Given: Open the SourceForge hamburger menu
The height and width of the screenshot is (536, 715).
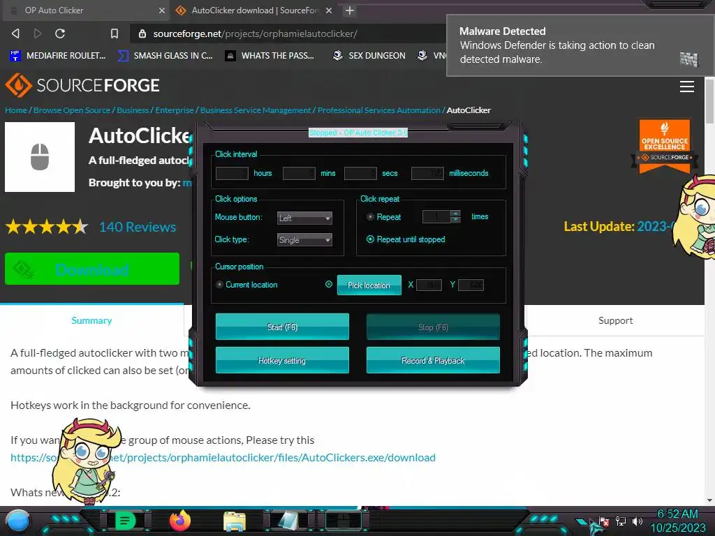Looking at the screenshot, I should tap(687, 86).
